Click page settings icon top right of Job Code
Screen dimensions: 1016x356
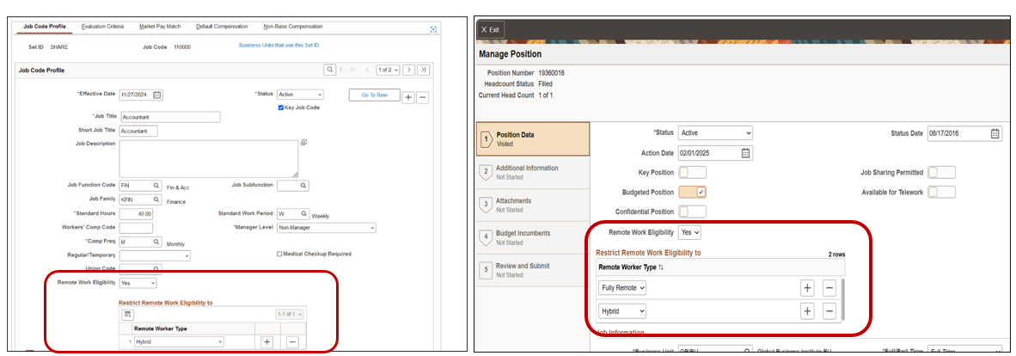point(433,29)
